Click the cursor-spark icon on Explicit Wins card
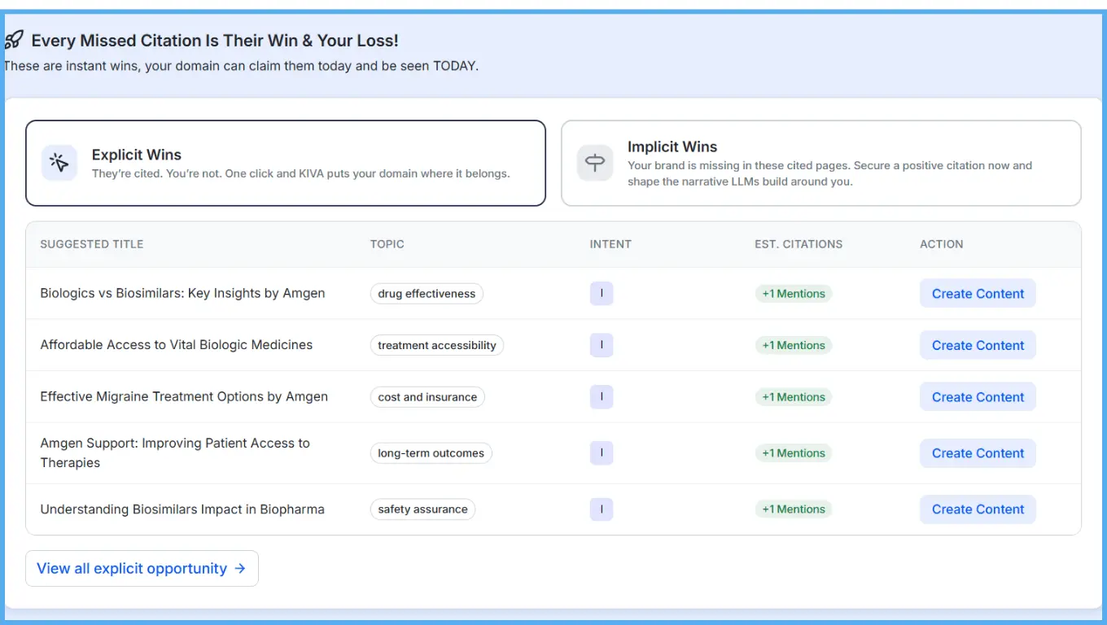Viewport: 1107px width, 625px height. [59, 163]
